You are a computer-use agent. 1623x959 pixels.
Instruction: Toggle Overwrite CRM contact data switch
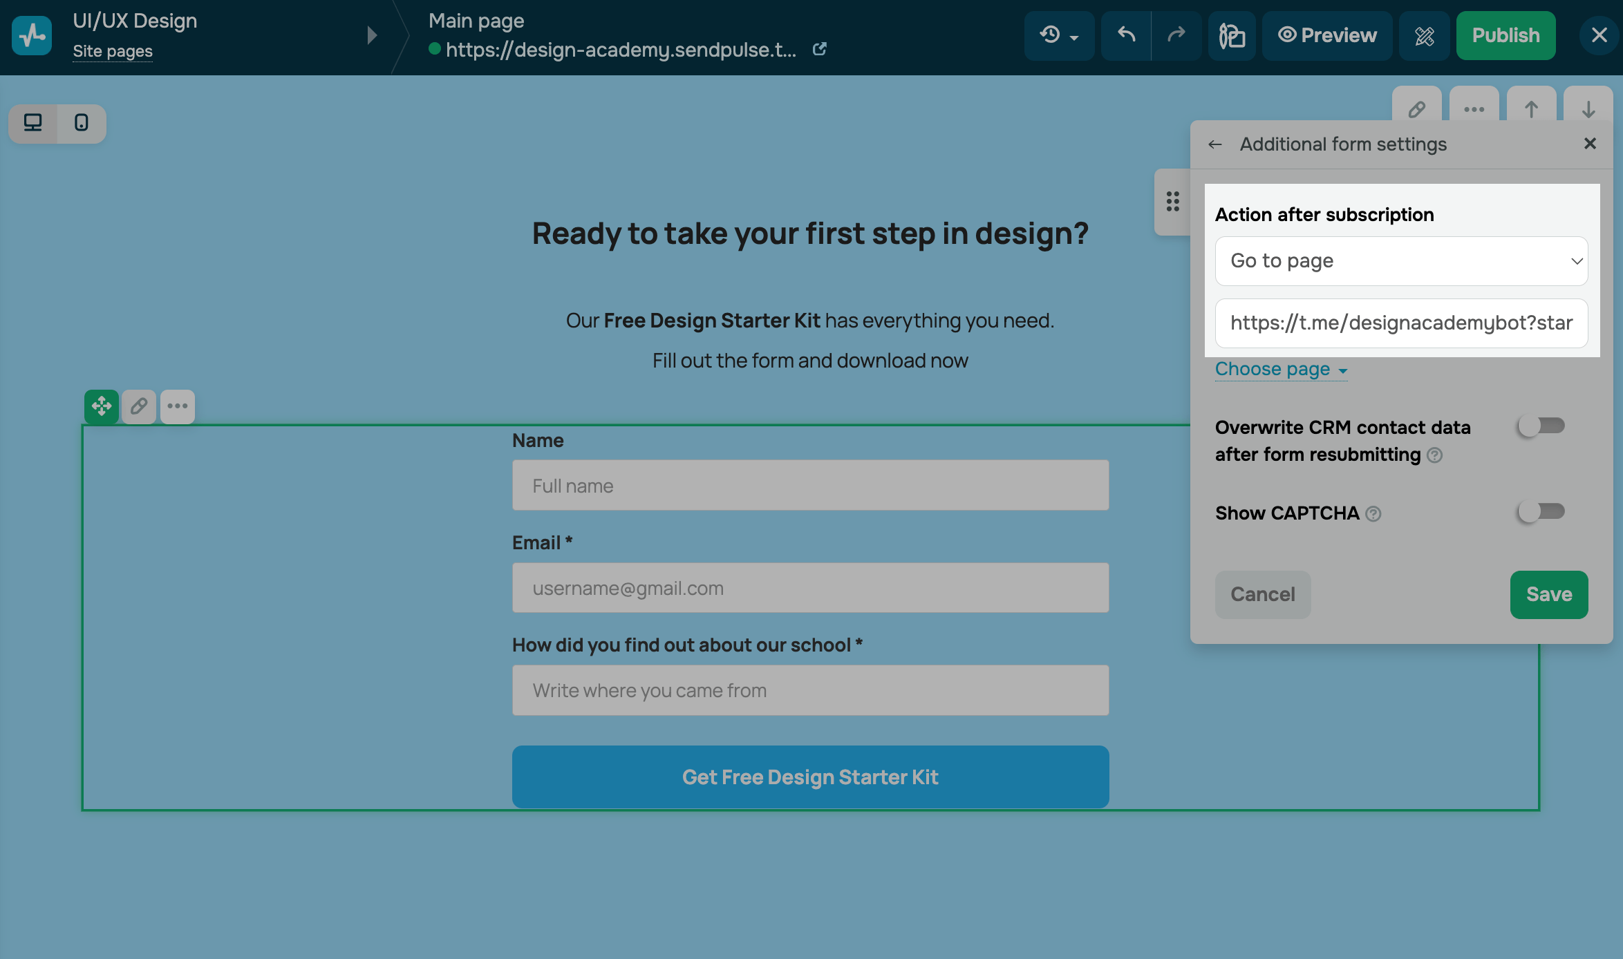pos(1541,426)
